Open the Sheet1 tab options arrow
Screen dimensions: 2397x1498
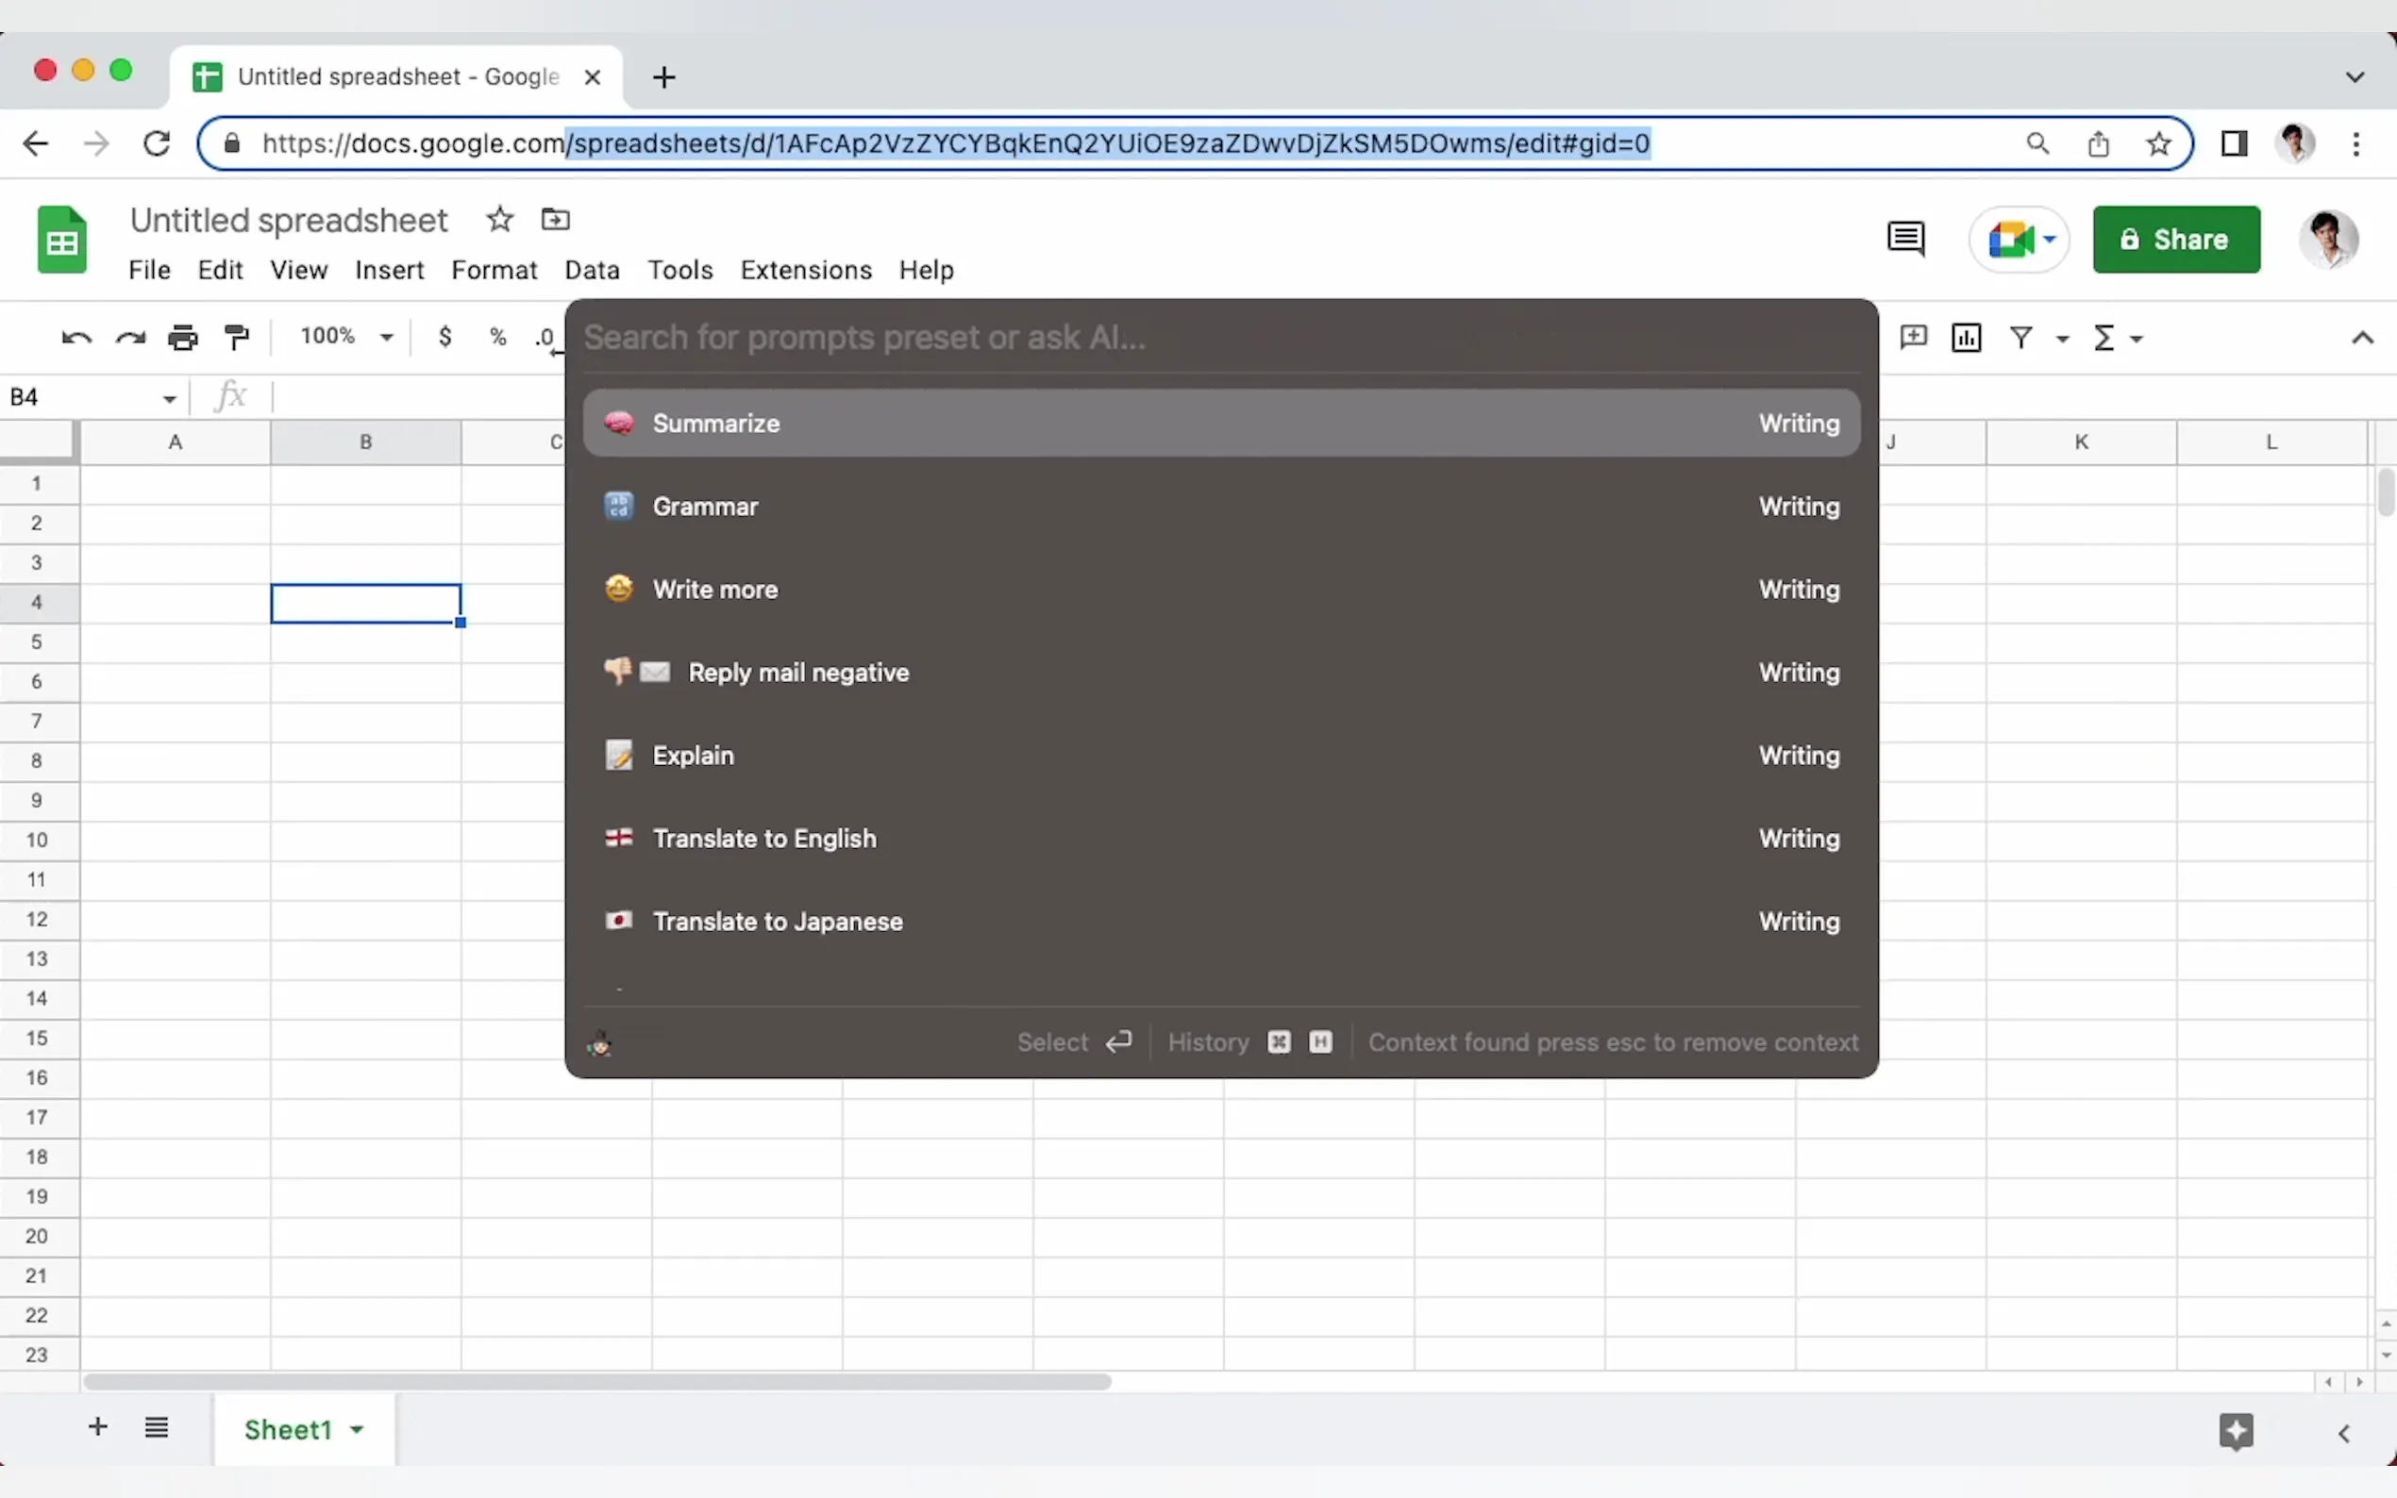(357, 1430)
